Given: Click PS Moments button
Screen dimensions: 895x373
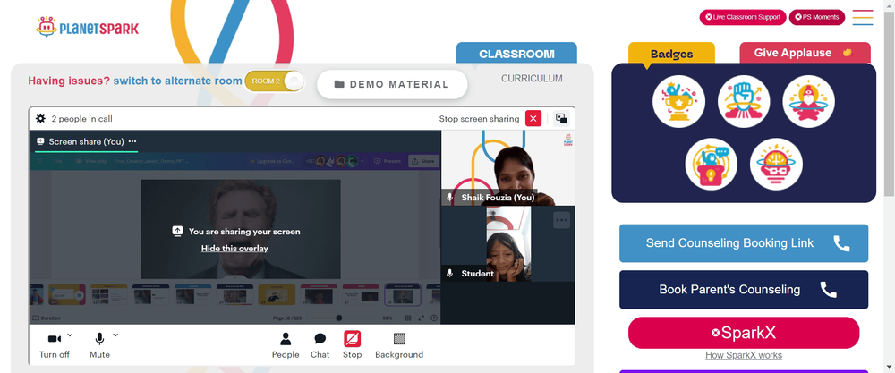Looking at the screenshot, I should click(817, 17).
